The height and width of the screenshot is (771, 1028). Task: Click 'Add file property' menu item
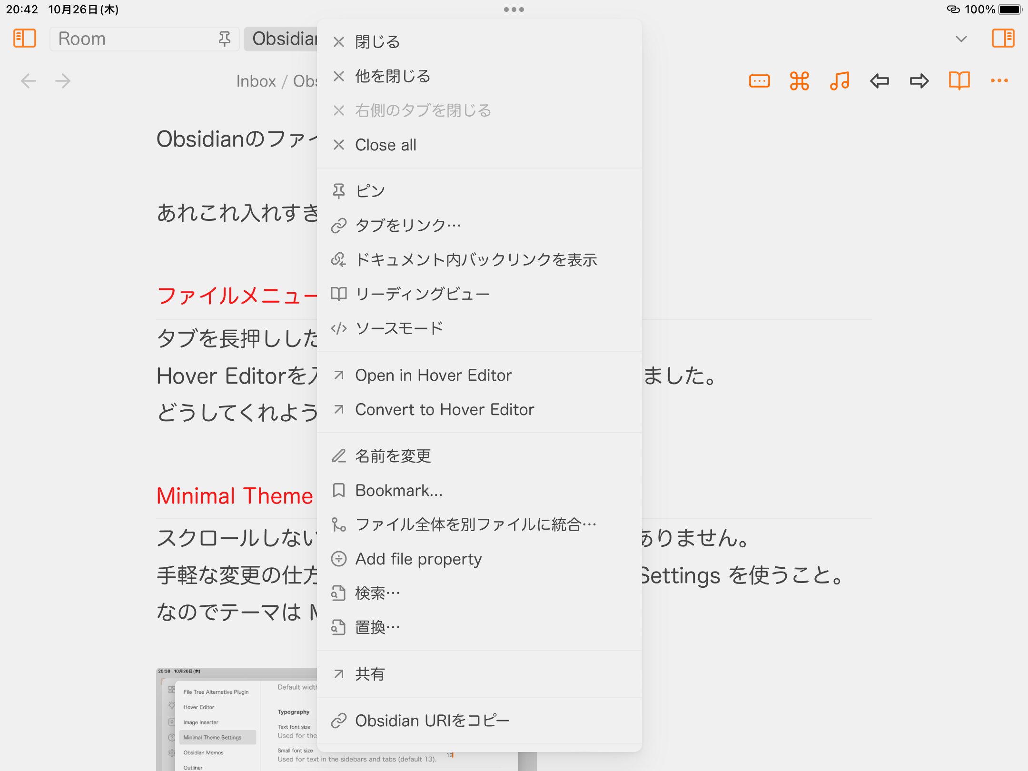[x=418, y=559]
